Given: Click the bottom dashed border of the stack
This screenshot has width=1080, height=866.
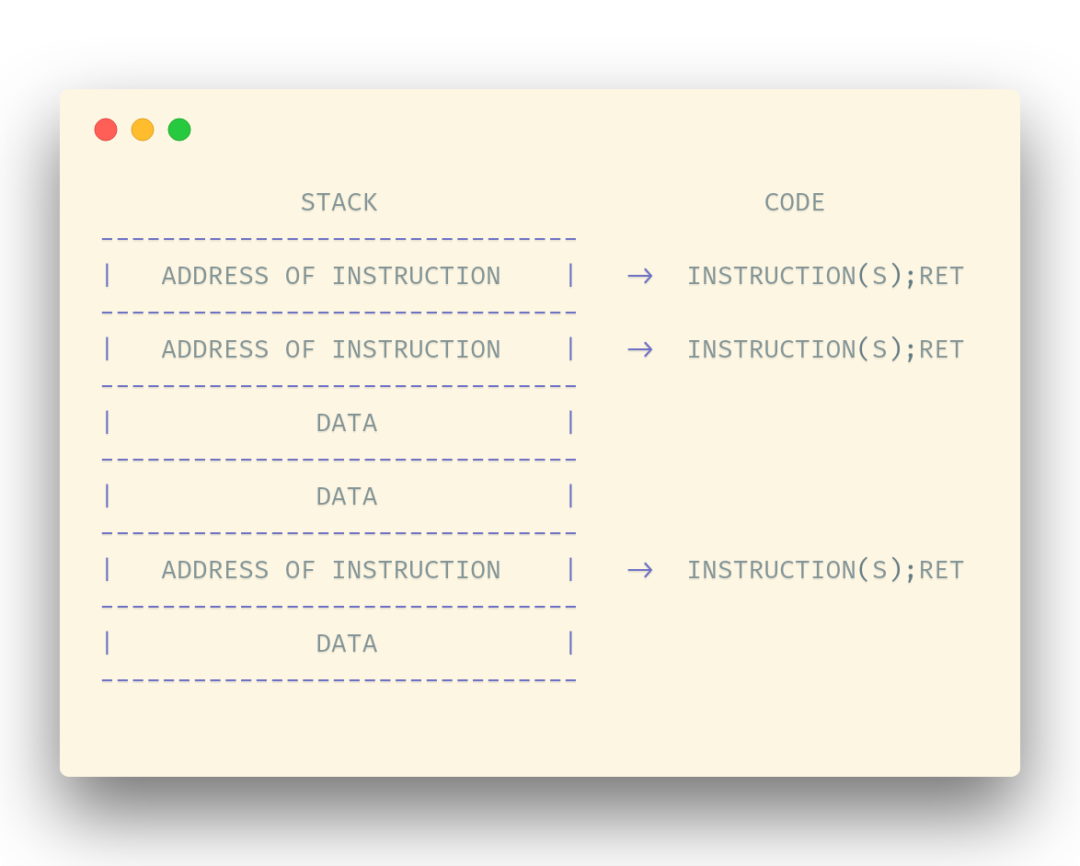Looking at the screenshot, I should [x=339, y=681].
